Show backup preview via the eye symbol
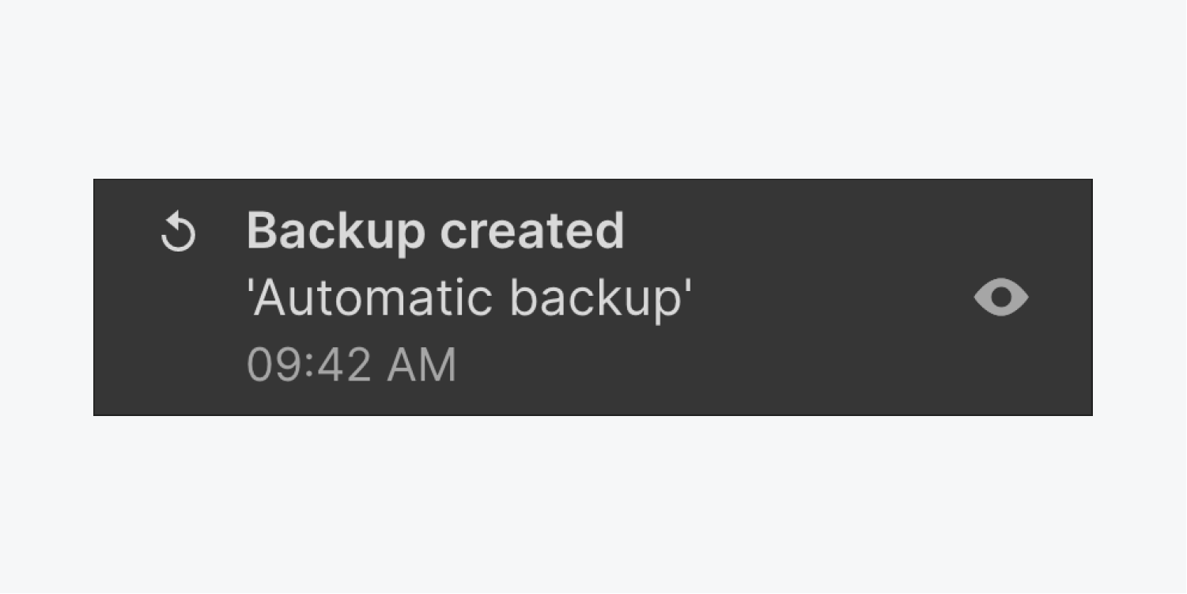The image size is (1187, 594). tap(1000, 297)
